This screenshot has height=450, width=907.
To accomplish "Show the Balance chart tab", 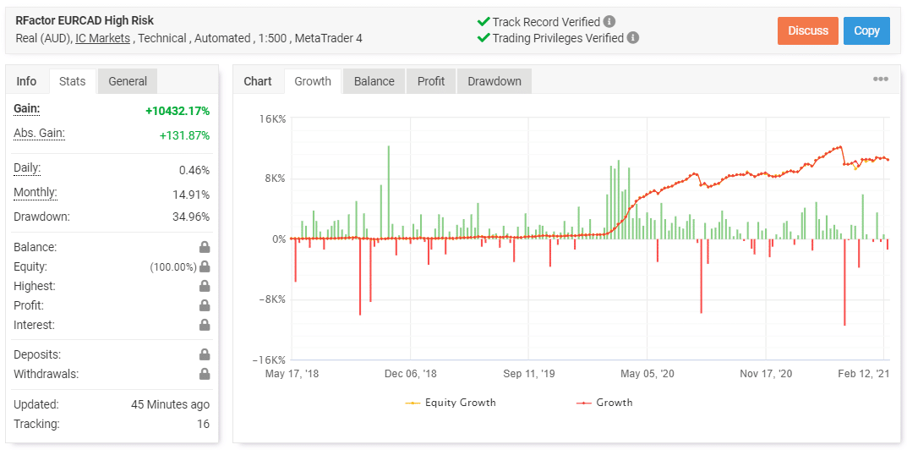I will 374,81.
